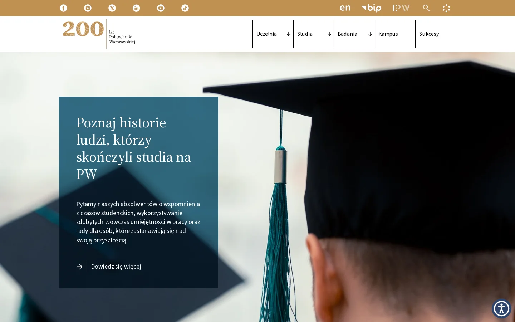This screenshot has width=515, height=322.
Task: Expand the Studia menu arrow
Action: pos(329,34)
